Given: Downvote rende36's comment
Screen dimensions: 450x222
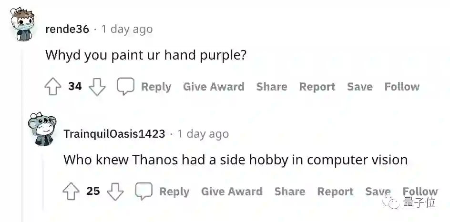Looking at the screenshot, I should 97,87.
